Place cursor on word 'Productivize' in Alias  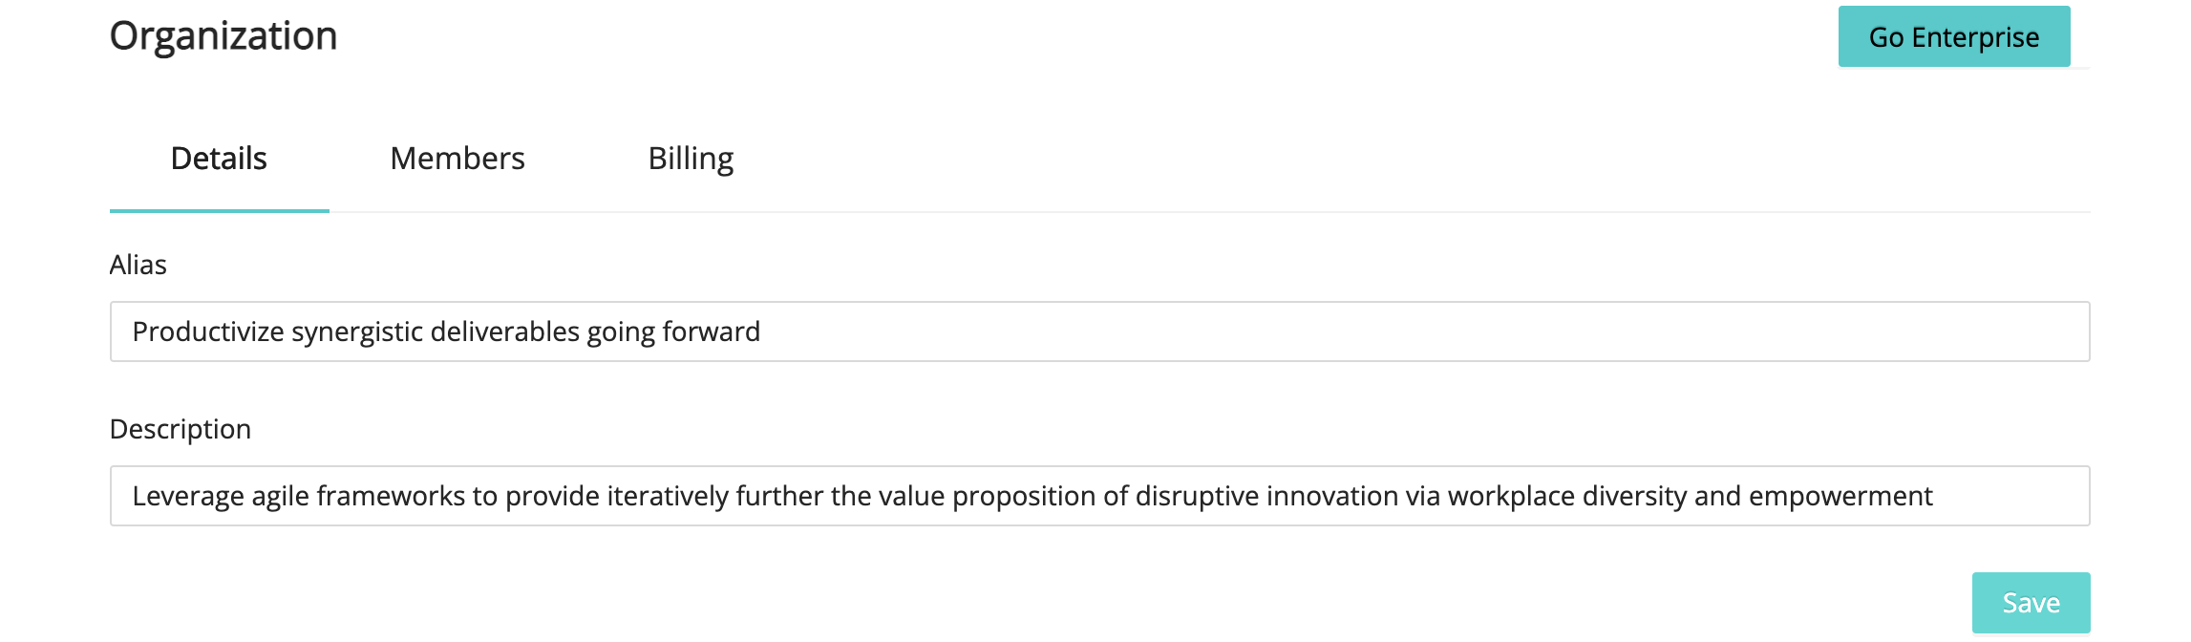[208, 332]
